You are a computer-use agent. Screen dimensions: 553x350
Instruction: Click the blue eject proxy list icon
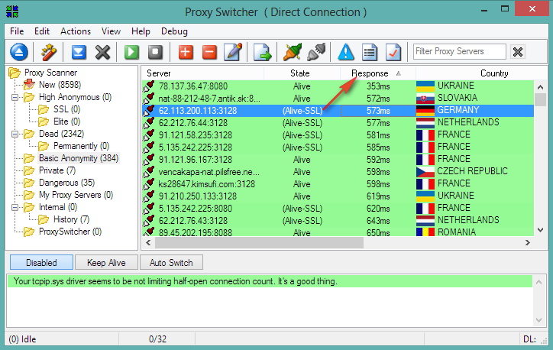pyautogui.click(x=18, y=52)
